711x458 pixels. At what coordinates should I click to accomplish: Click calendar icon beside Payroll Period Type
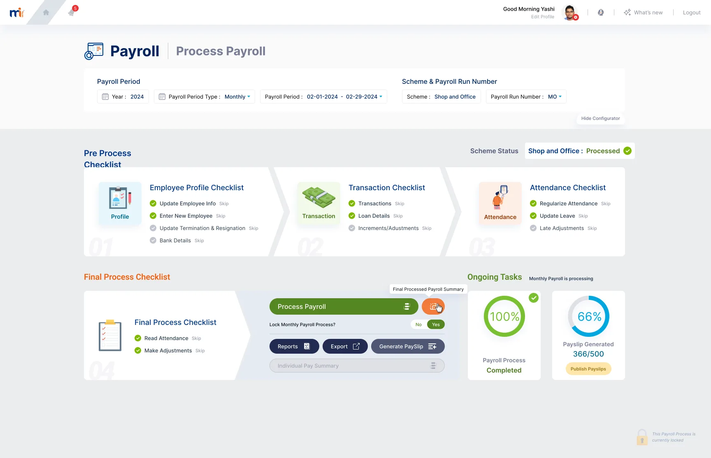[162, 97]
